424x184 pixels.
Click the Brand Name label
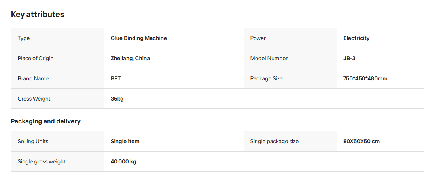click(x=33, y=78)
